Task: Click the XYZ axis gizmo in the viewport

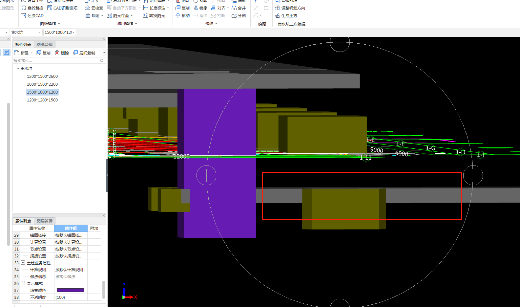Action: pos(129,292)
